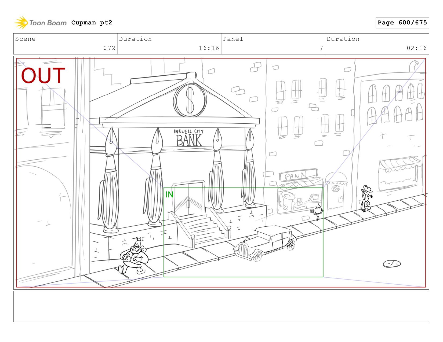This screenshot has width=443, height=342.
Task: Click the 'Panel' header label
Action: pos(233,39)
